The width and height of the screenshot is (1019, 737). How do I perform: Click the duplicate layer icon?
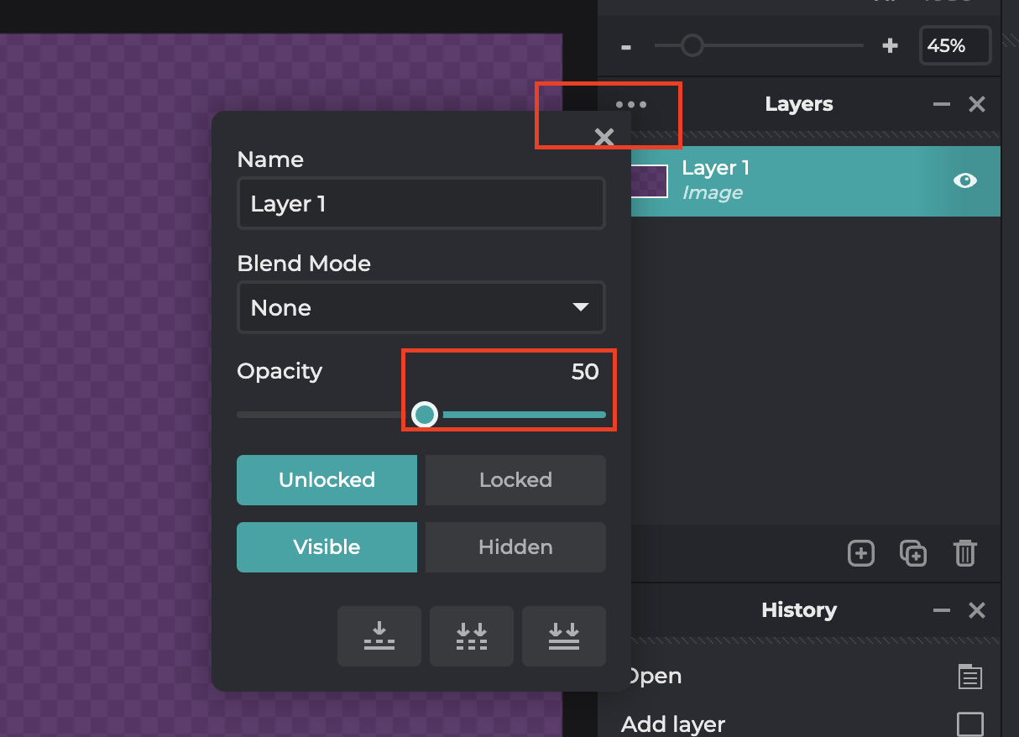[x=913, y=553]
